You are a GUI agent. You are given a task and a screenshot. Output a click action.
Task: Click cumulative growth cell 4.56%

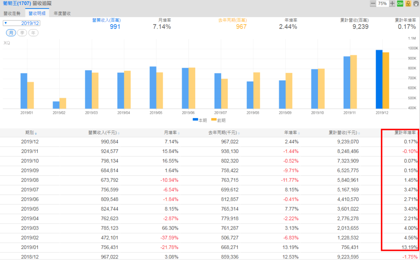pos(411,238)
